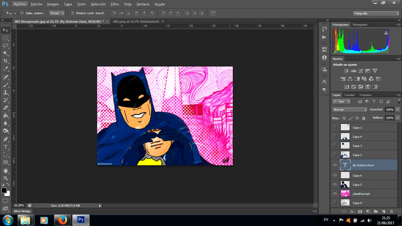Select the Brush tool

tap(6, 85)
